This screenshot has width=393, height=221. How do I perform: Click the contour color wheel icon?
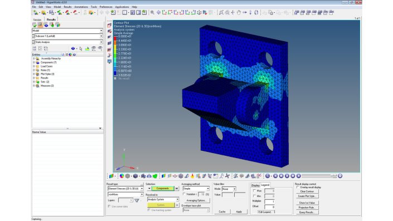pyautogui.click(x=122, y=176)
